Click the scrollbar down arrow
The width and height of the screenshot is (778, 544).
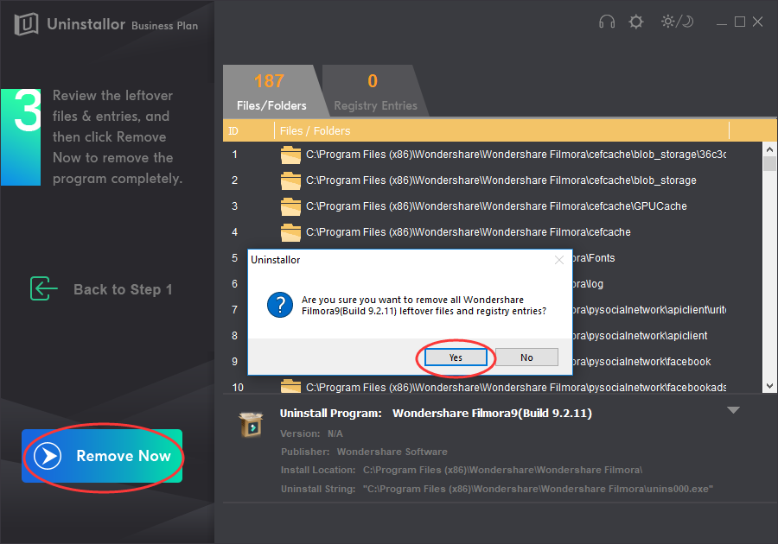[x=769, y=386]
